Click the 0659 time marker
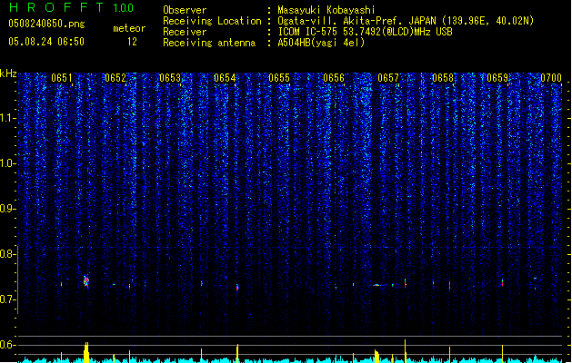 pyautogui.click(x=497, y=78)
